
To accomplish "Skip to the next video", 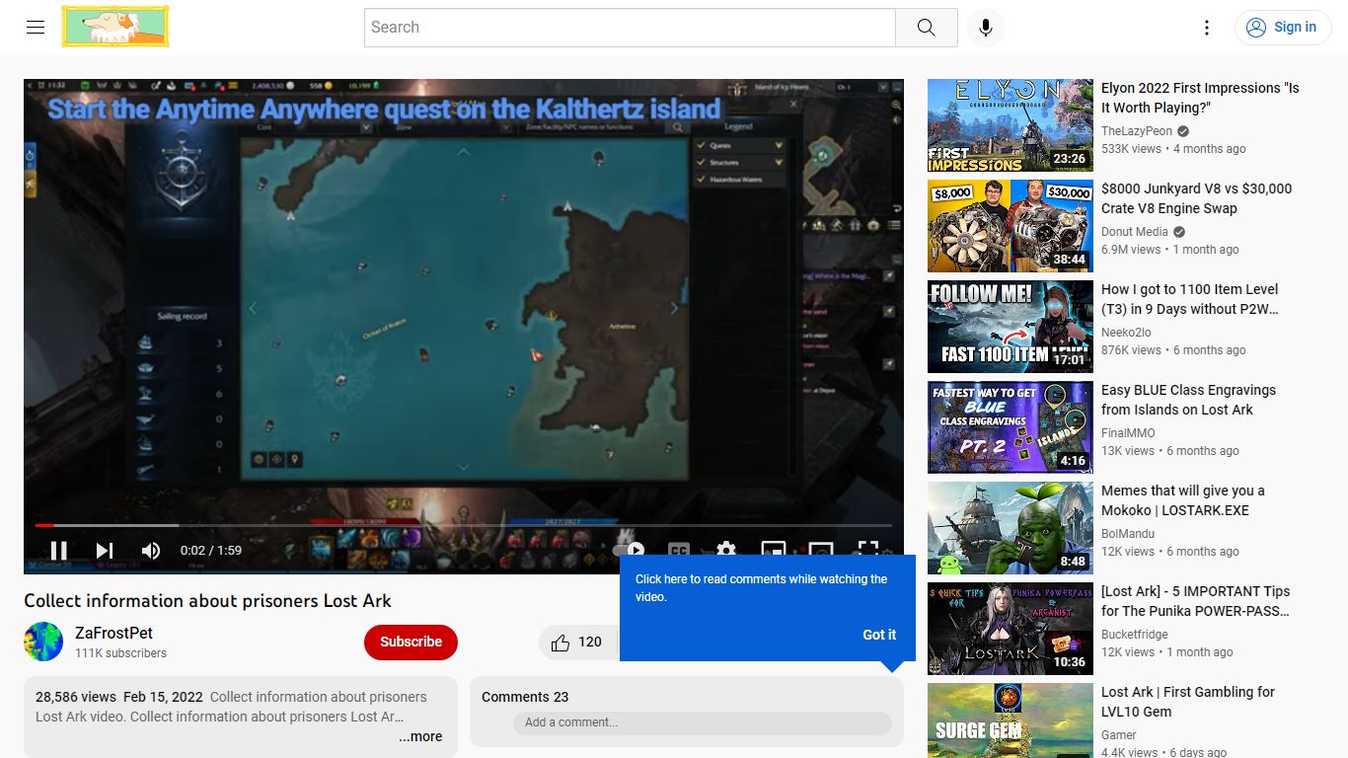I will tap(105, 551).
